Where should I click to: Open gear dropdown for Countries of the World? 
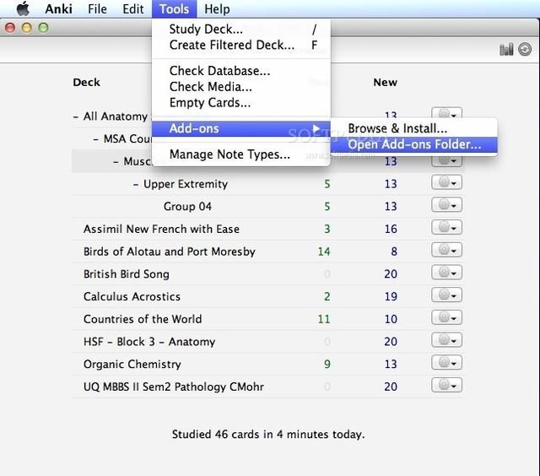(x=446, y=317)
